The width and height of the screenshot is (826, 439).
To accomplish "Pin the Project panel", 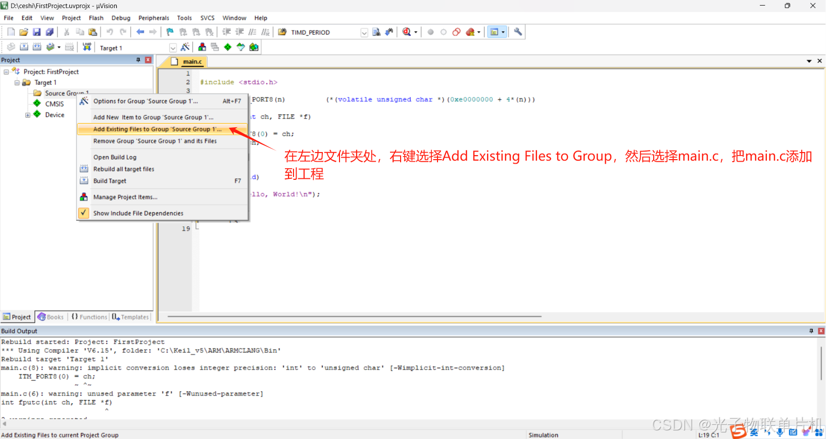I will coord(138,60).
